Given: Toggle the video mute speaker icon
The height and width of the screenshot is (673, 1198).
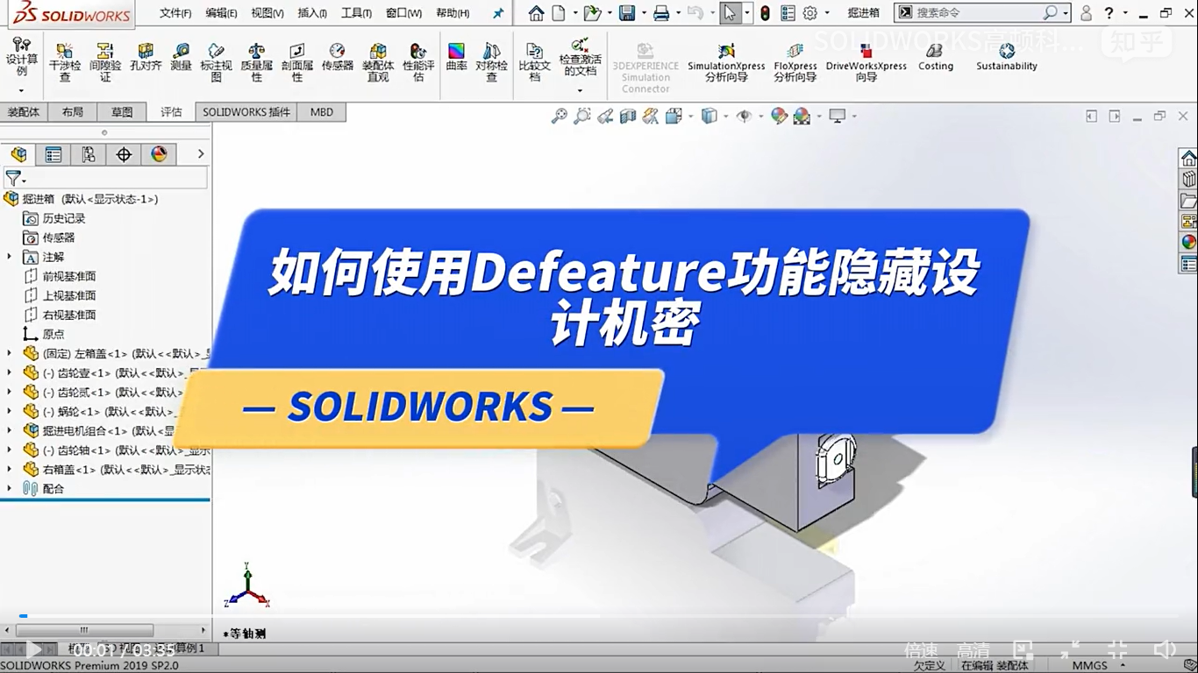Looking at the screenshot, I should pyautogui.click(x=1164, y=649).
